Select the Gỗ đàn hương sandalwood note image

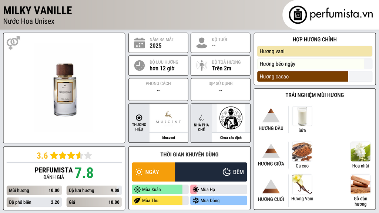point(360,184)
